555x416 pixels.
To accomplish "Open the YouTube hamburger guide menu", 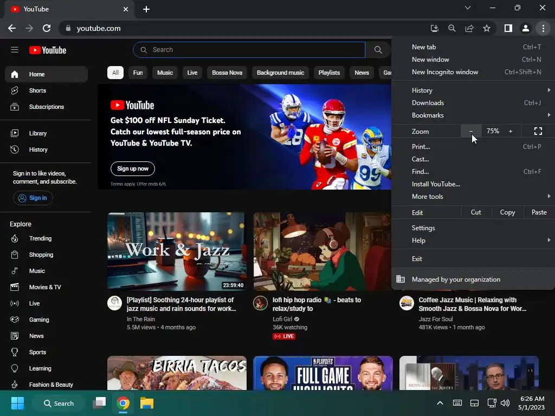I will pyautogui.click(x=15, y=50).
